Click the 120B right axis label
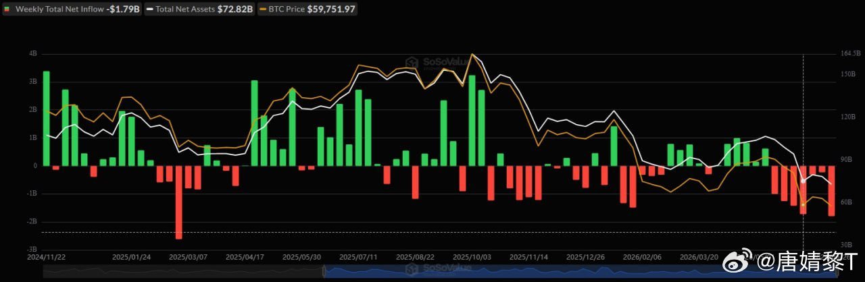The width and height of the screenshot is (865, 282). coord(847,117)
